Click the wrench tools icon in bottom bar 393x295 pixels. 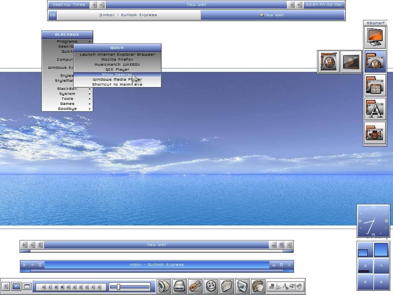point(195,286)
